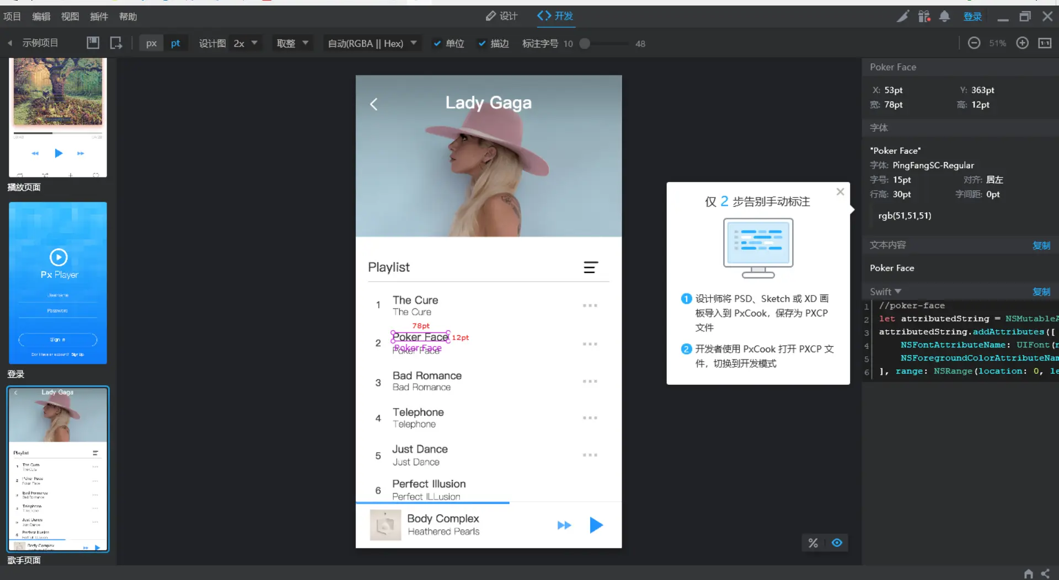
Task: Select the Heathered Pearls subtitle text
Action: [443, 531]
